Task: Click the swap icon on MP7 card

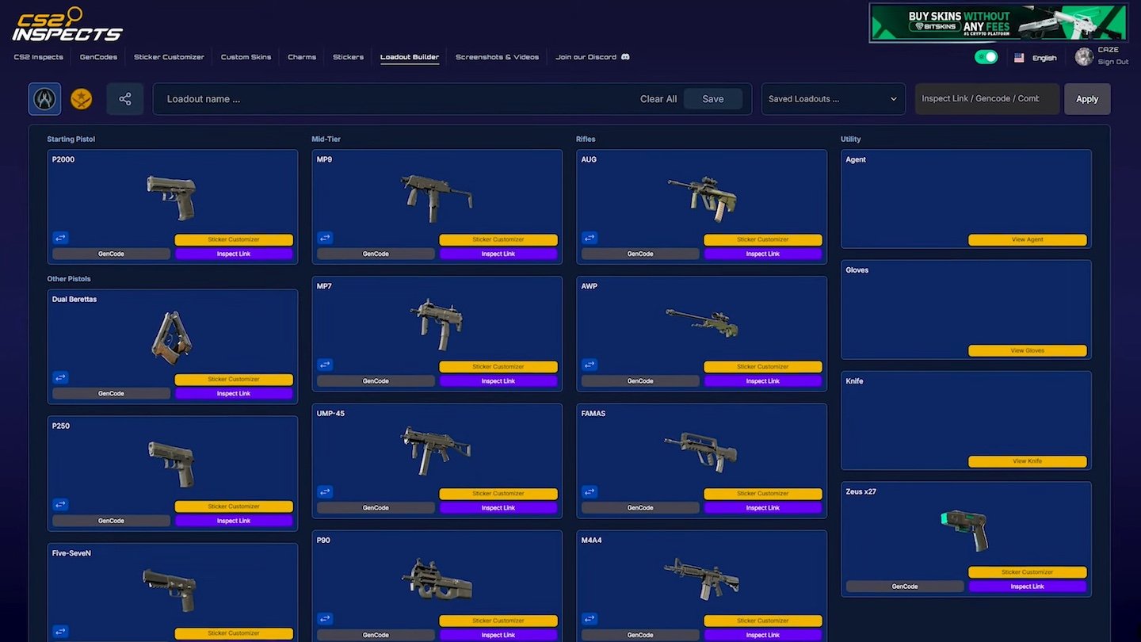Action: tap(326, 365)
